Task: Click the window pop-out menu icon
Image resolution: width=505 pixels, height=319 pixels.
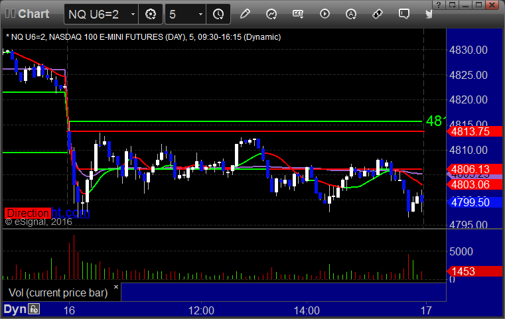Action: [x=452, y=5]
